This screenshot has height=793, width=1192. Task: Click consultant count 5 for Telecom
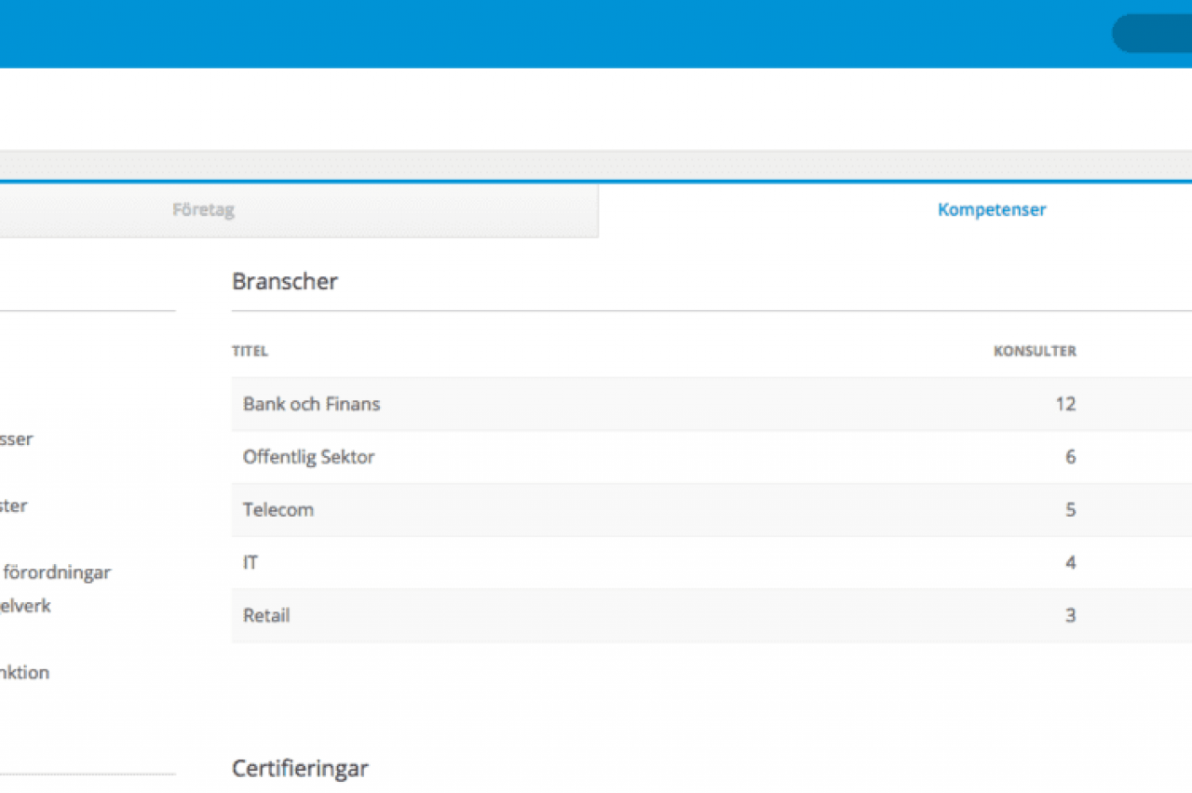tap(1070, 510)
